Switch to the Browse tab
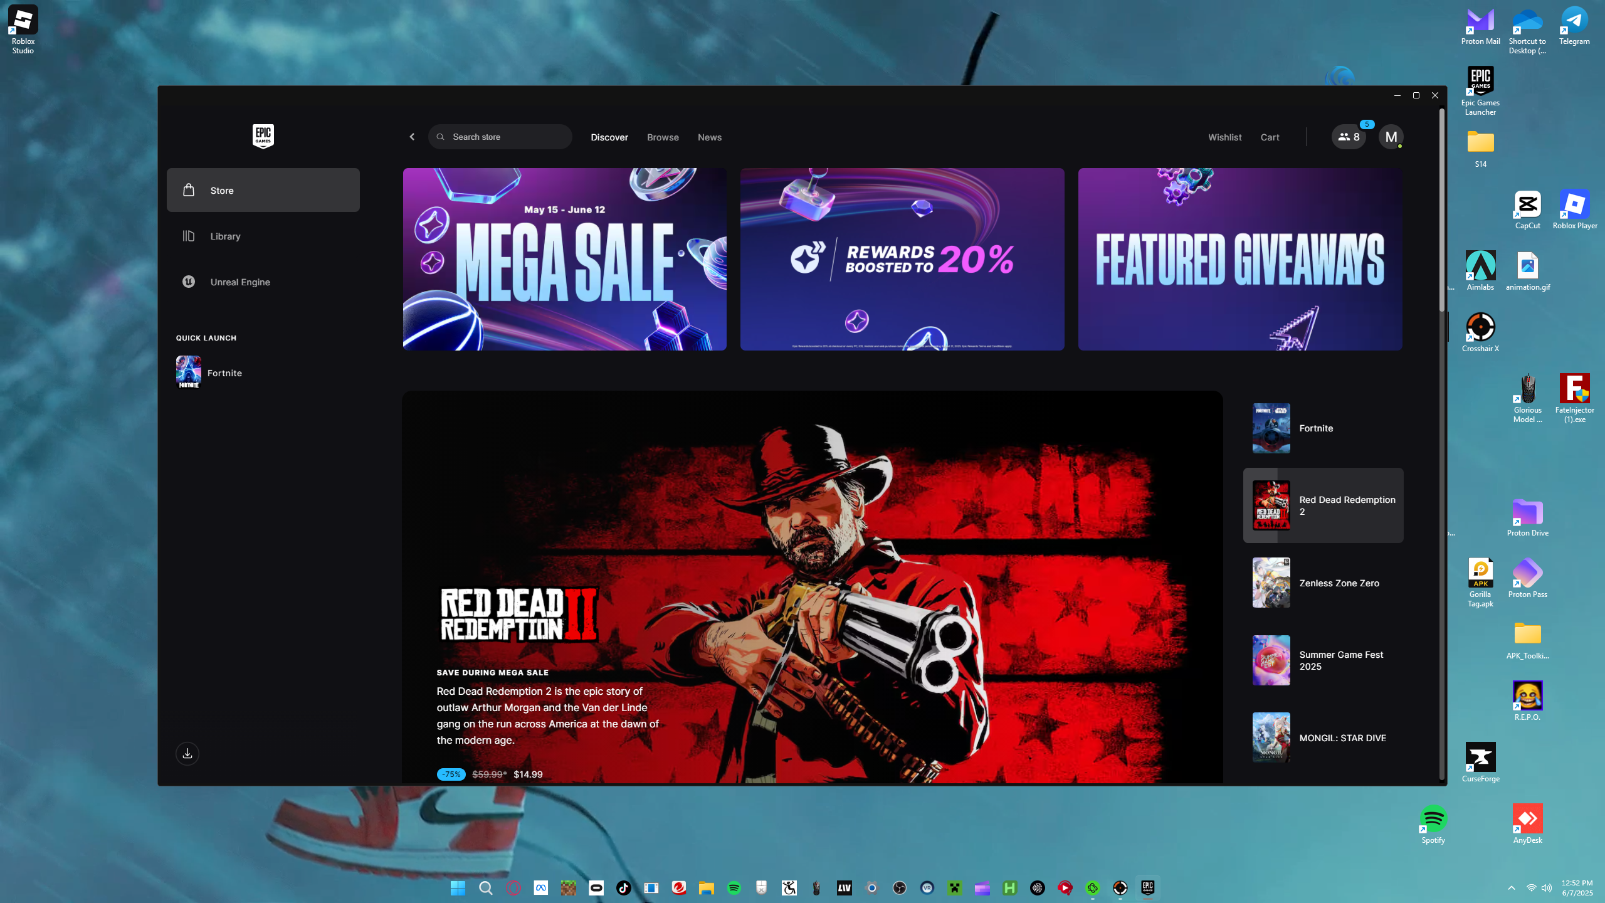 663,137
